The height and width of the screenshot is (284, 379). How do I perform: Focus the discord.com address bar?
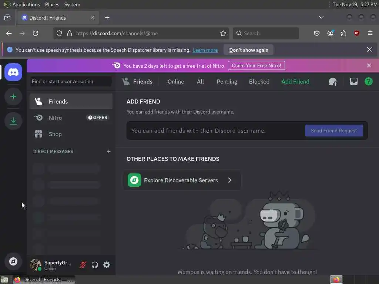tap(141, 33)
